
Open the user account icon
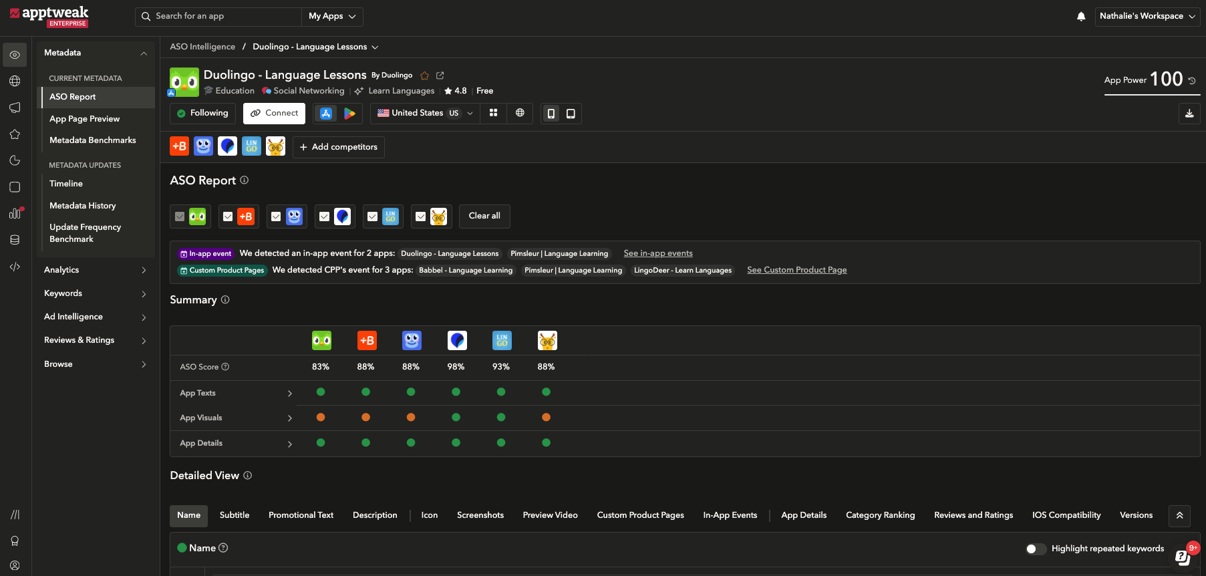click(x=15, y=565)
